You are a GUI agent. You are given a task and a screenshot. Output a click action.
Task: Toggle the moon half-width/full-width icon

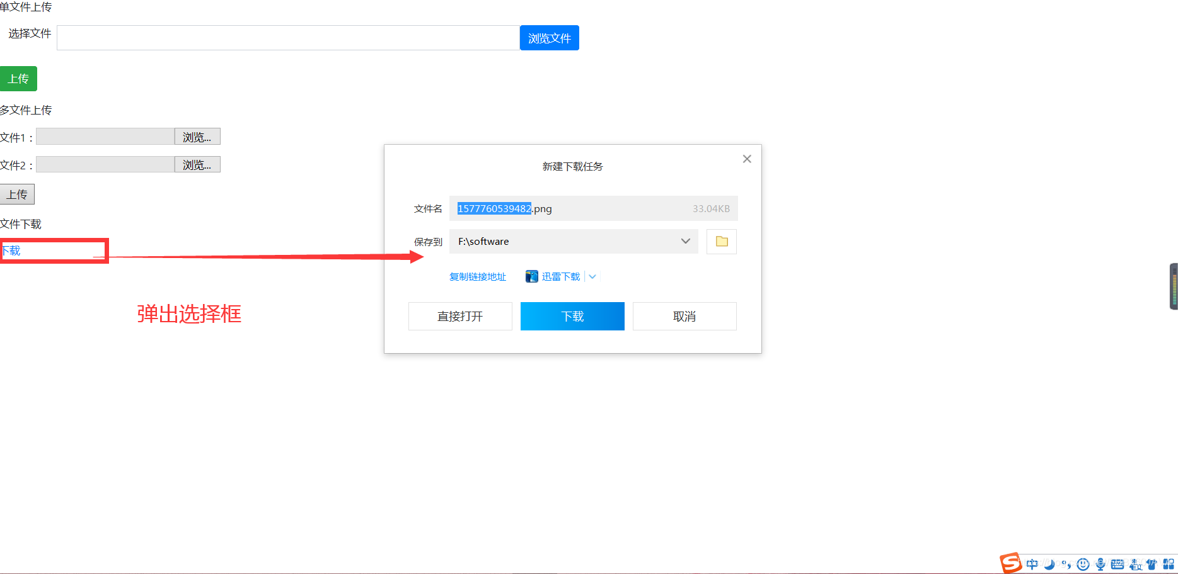[x=1049, y=564]
